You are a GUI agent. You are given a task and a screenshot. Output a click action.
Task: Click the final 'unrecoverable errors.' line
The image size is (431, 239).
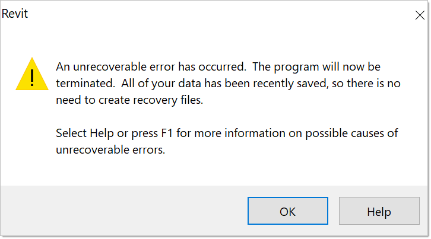click(110, 150)
